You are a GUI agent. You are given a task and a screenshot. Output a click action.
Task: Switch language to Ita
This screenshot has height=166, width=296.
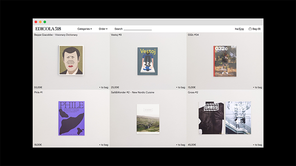[x=237, y=29]
